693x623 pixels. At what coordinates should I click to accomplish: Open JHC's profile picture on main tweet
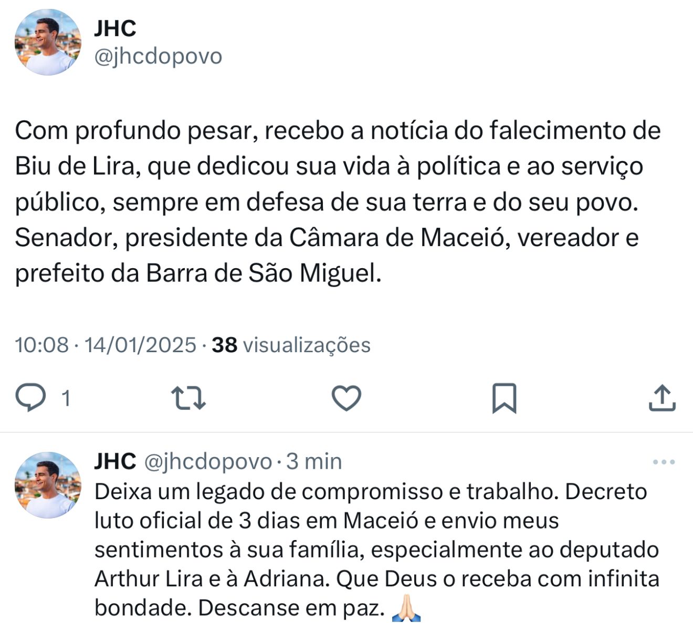[x=48, y=42]
